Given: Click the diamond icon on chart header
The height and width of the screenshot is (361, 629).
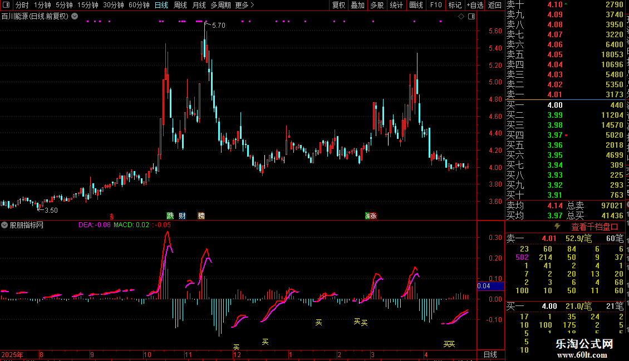Looking at the screenshot, I should pos(461,17).
